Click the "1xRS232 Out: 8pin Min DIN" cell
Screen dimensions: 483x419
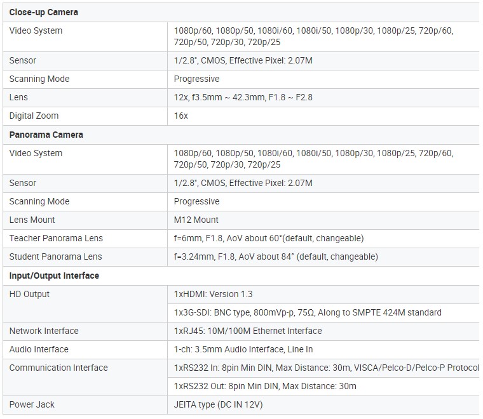(323, 387)
